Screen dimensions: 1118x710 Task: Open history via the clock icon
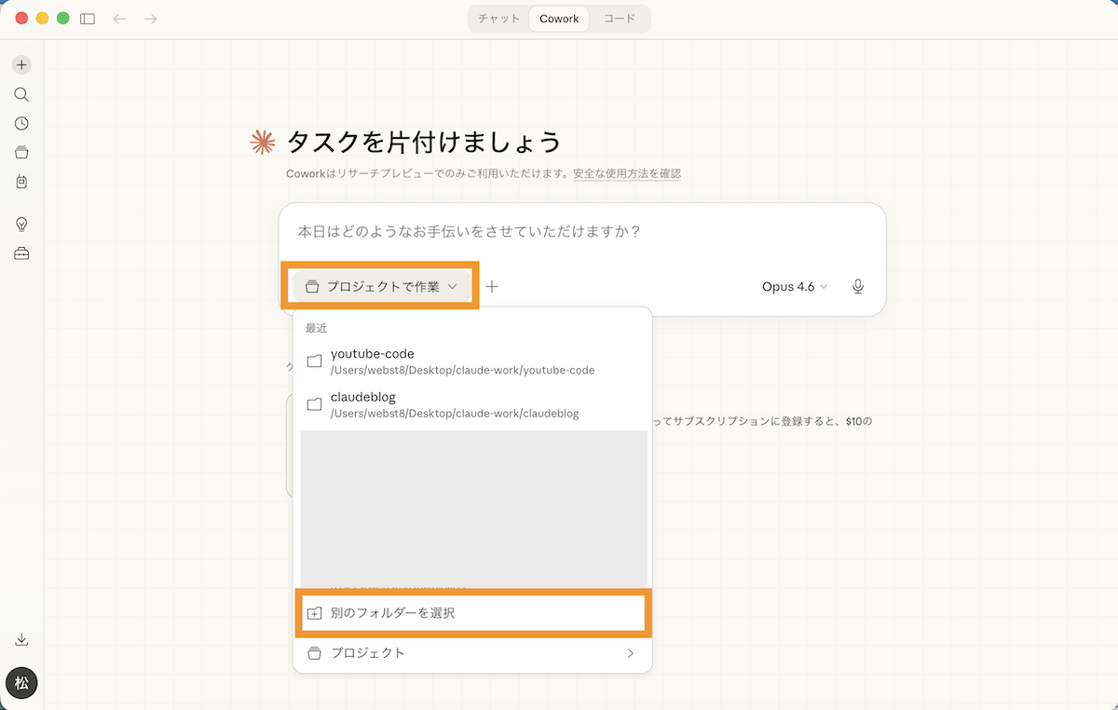pos(21,123)
